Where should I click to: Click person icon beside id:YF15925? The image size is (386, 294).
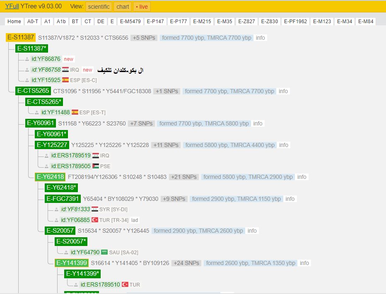point(27,80)
